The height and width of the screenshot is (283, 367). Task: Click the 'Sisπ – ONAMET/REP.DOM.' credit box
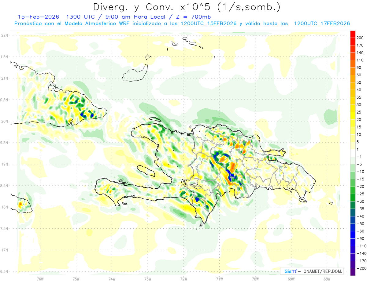312,271
